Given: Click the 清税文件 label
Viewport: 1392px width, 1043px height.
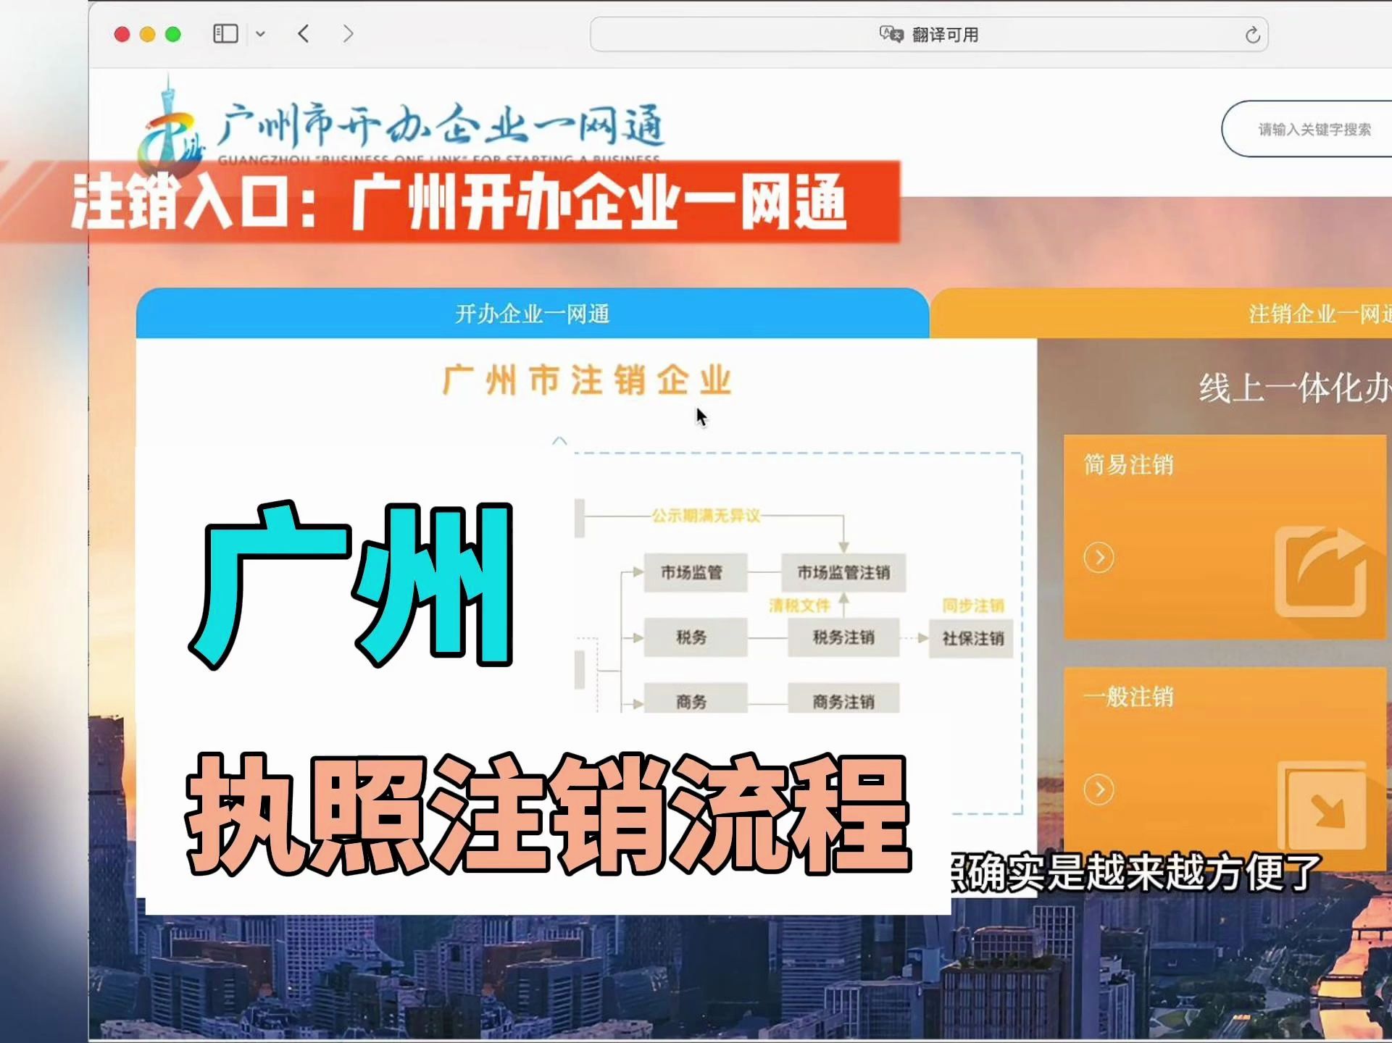Looking at the screenshot, I should 799,605.
